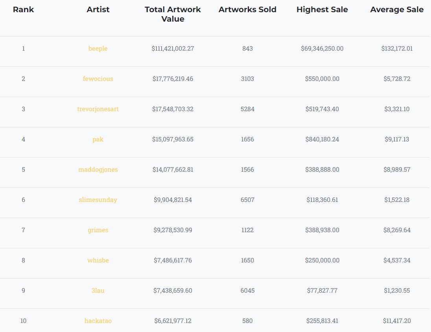Select average sale $5,728.72
Screen dimensions: 431x332
coord(397,79)
